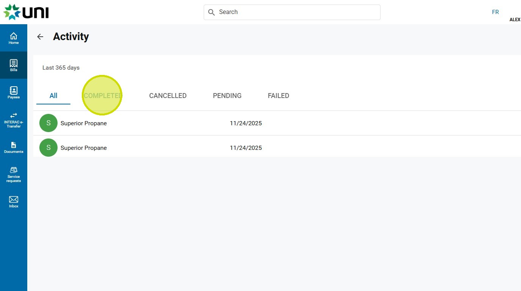This screenshot has height=291, width=521.
Task: Click the search magnifier icon
Action: pos(212,12)
